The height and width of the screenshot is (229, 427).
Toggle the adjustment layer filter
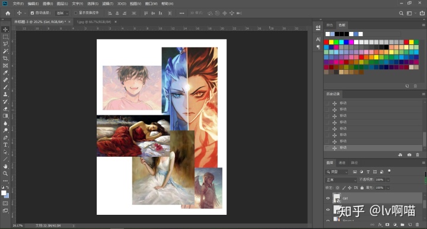(x=361, y=172)
